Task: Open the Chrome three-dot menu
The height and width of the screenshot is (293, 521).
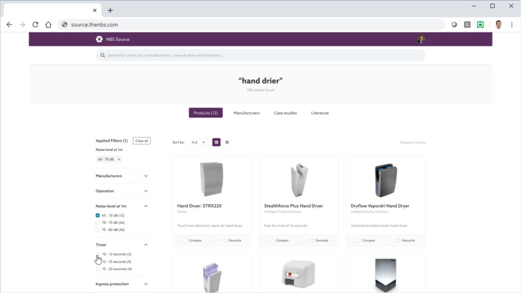Action: click(512, 25)
